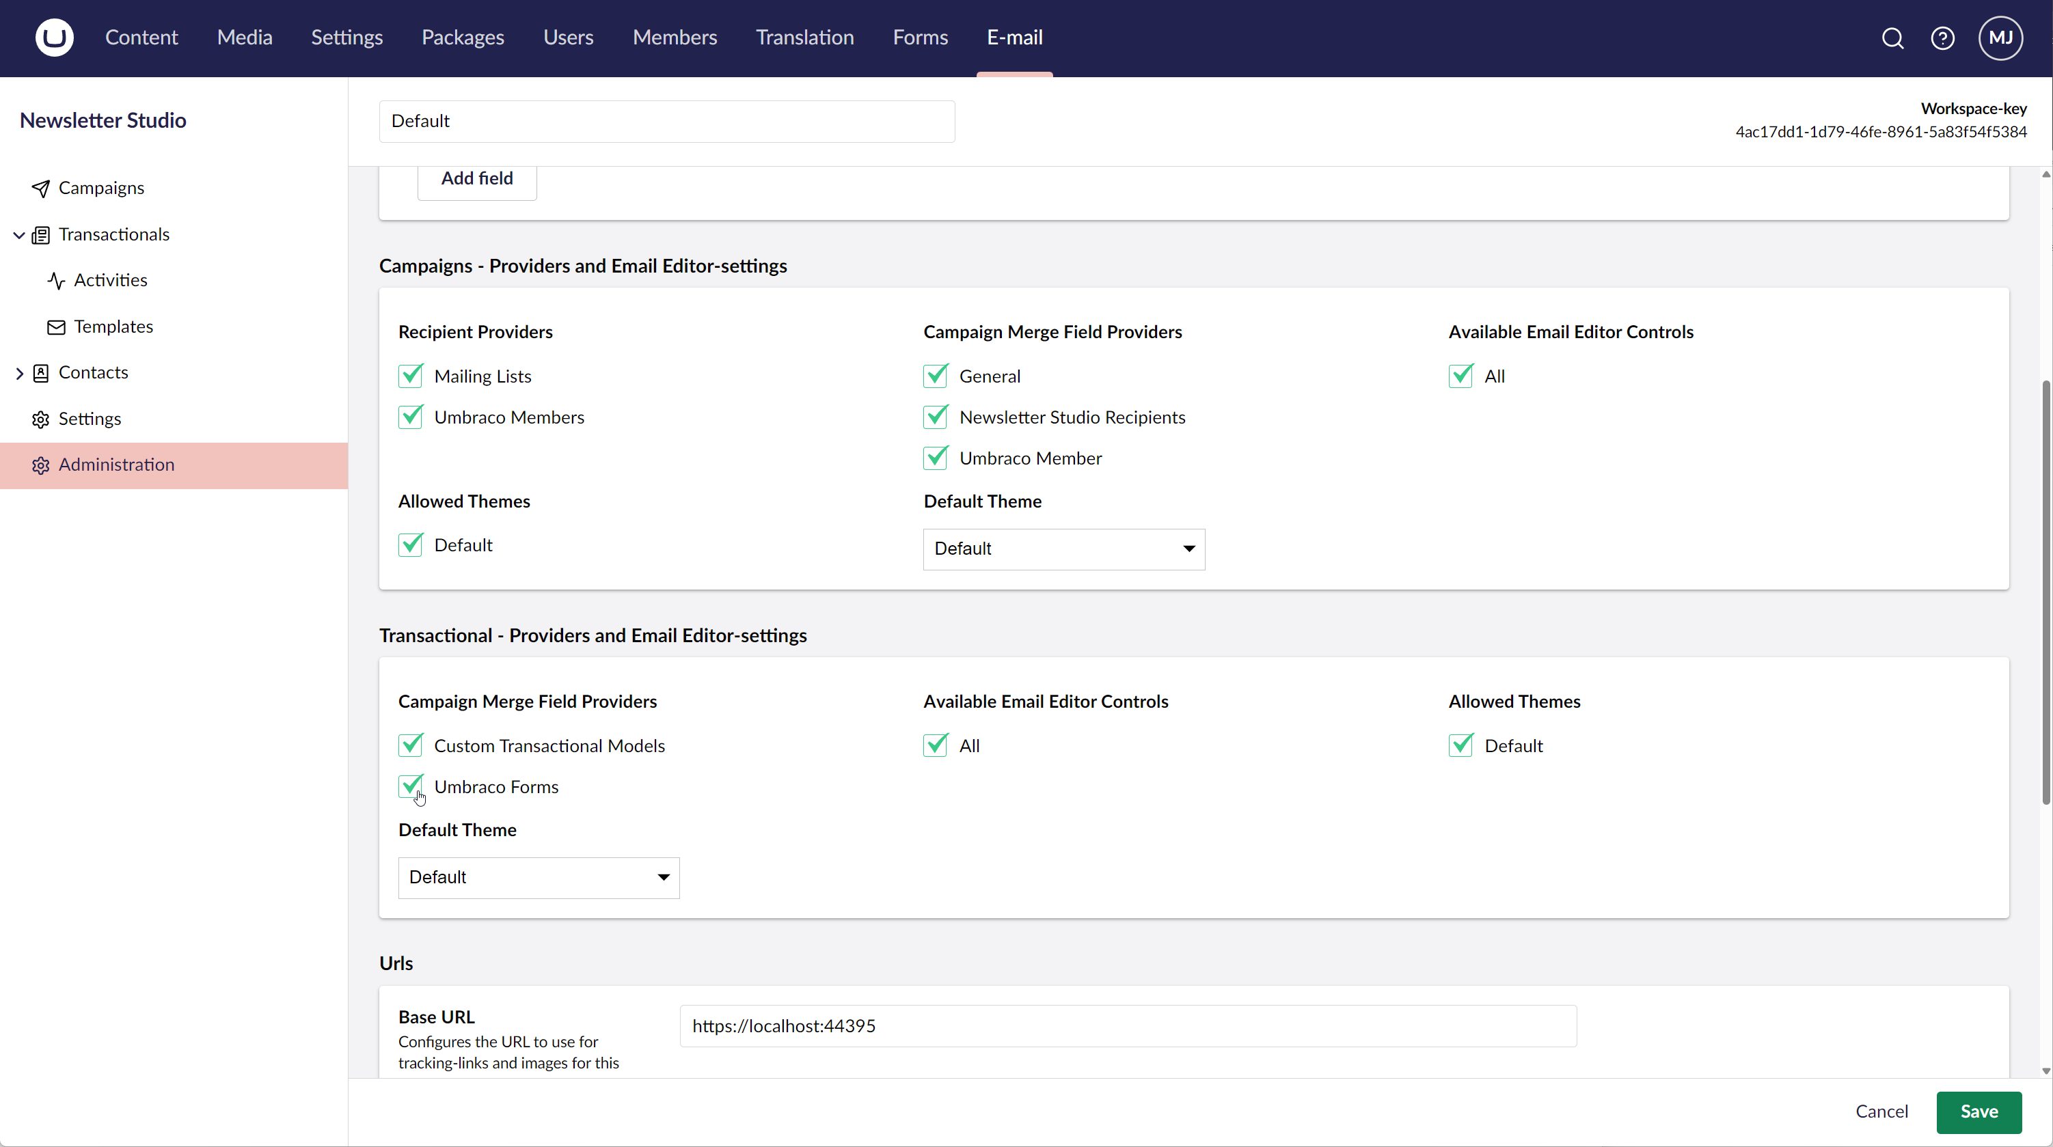Click the Transactionals document icon
The width and height of the screenshot is (2053, 1147).
pos(40,235)
